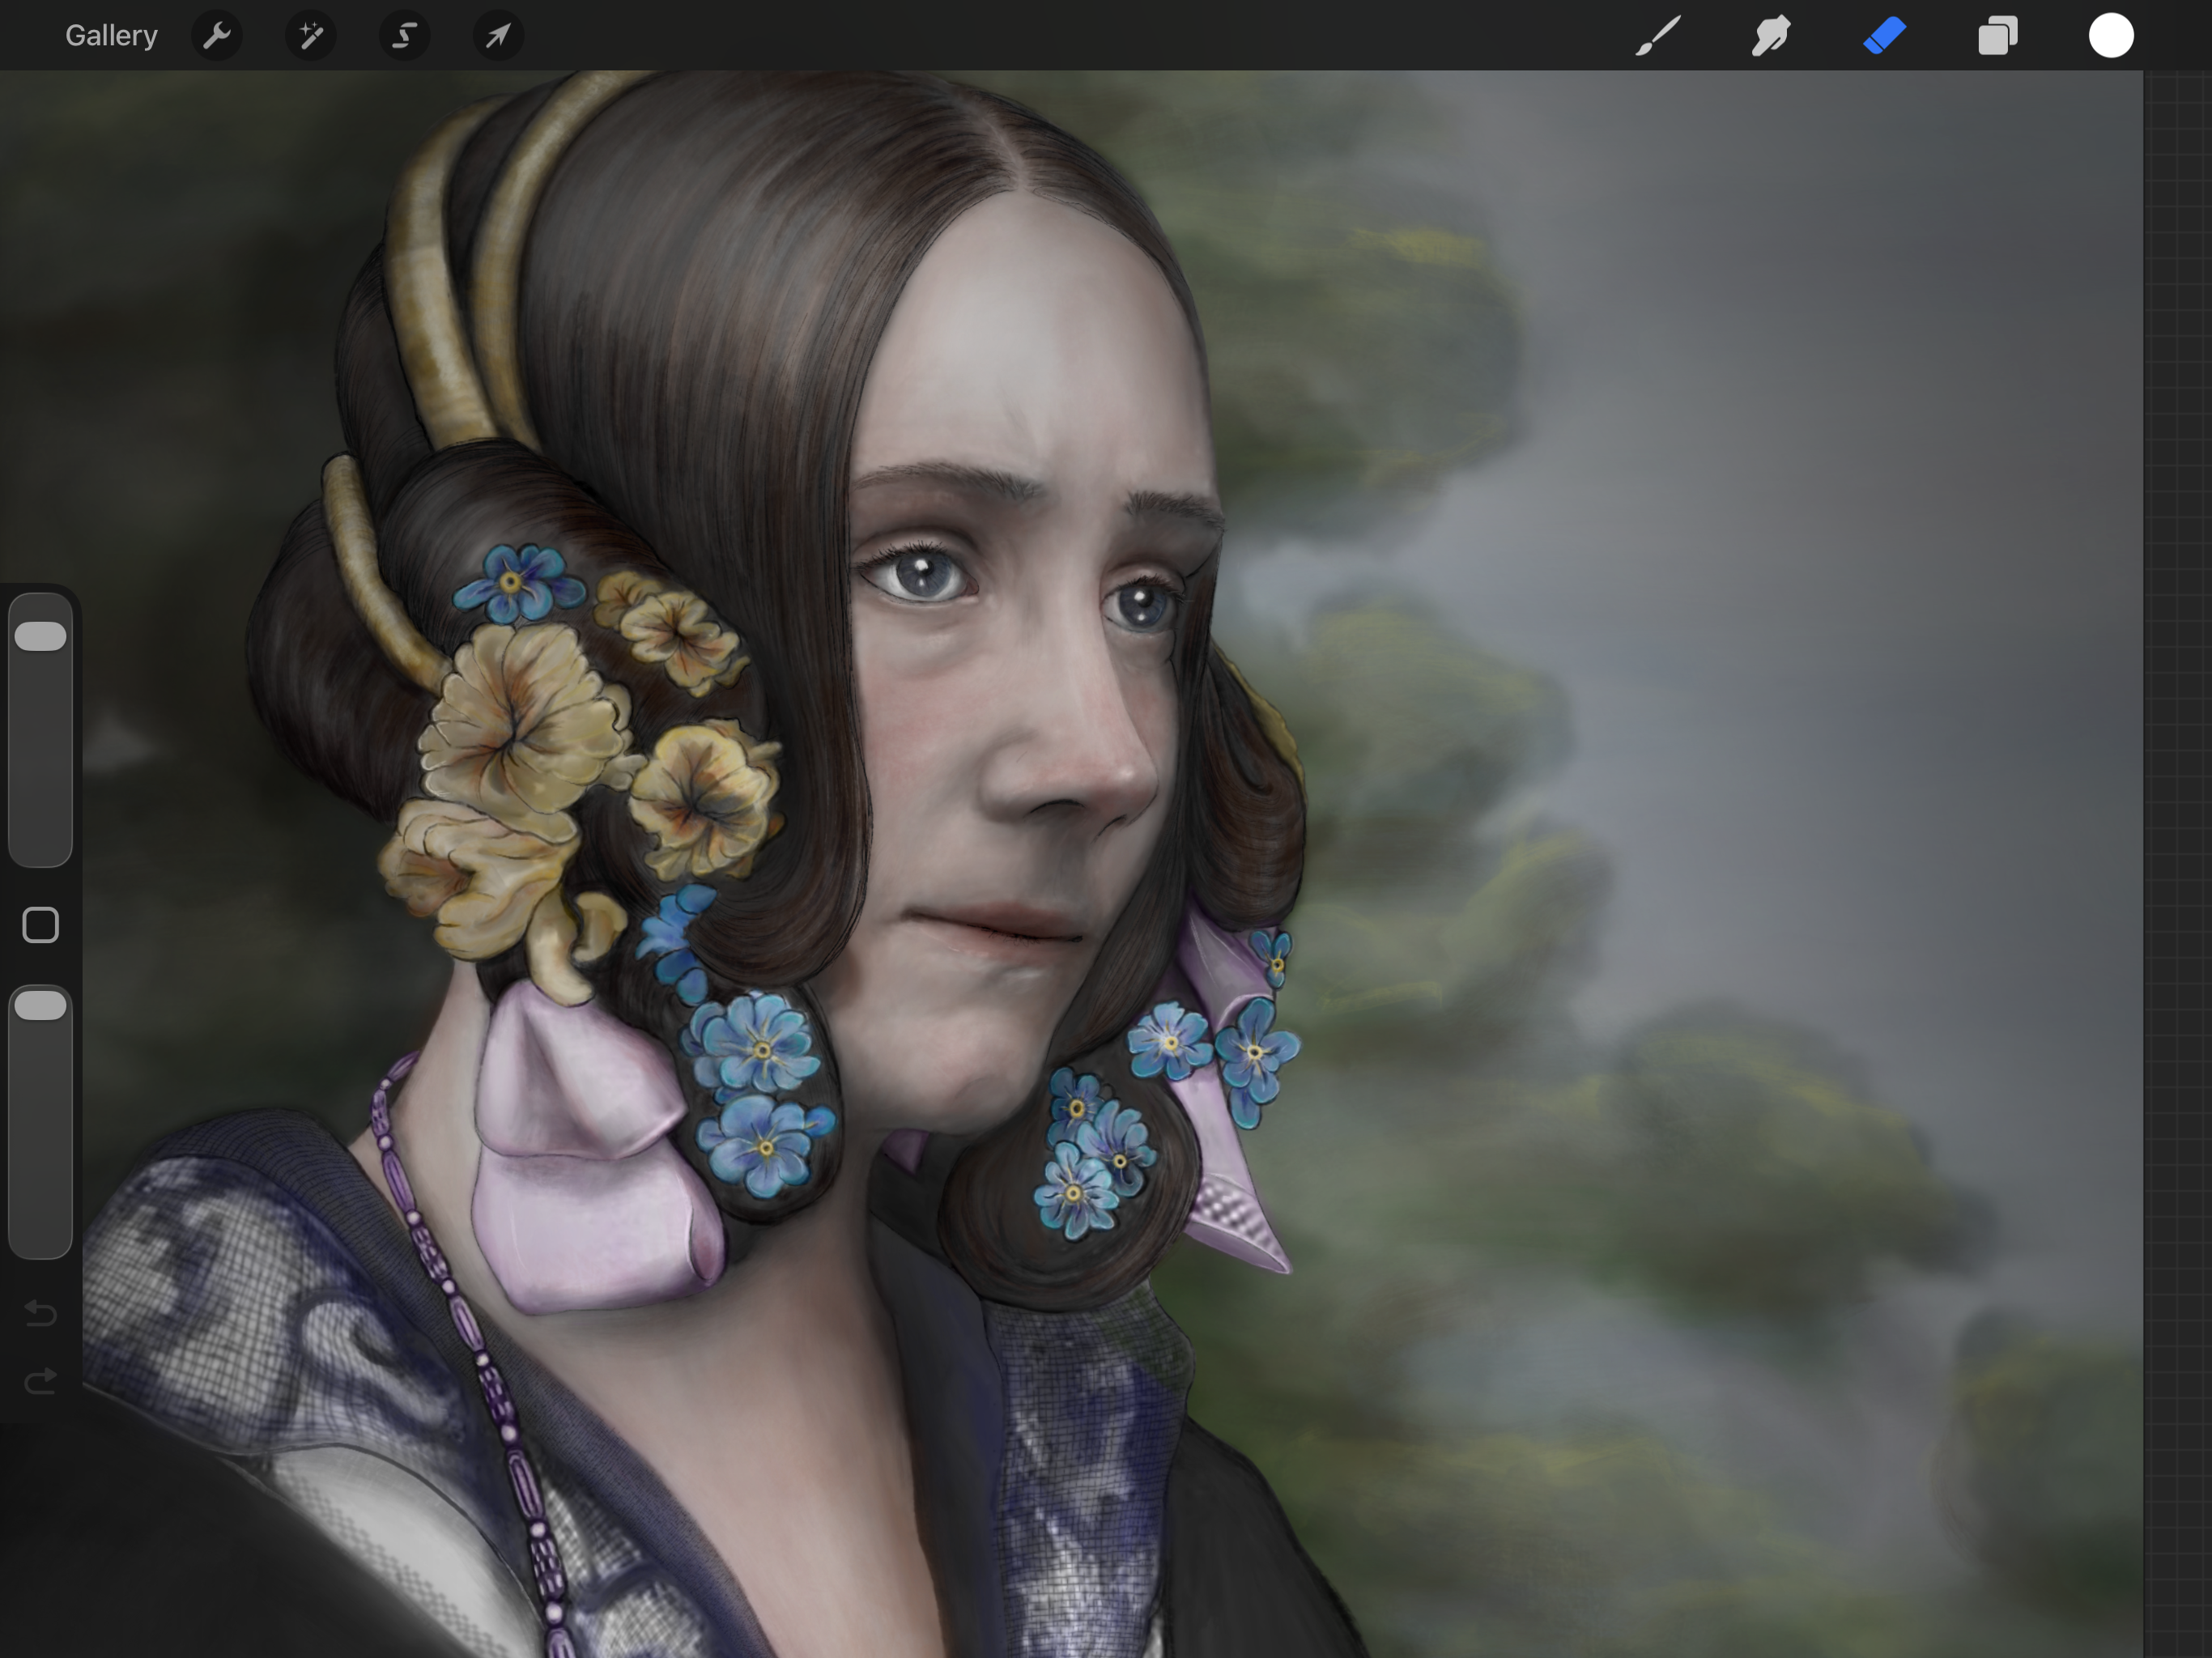Tap the active blue Eraser tool

click(x=1884, y=36)
